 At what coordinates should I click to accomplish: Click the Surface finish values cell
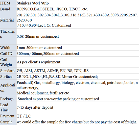[78, 77]
